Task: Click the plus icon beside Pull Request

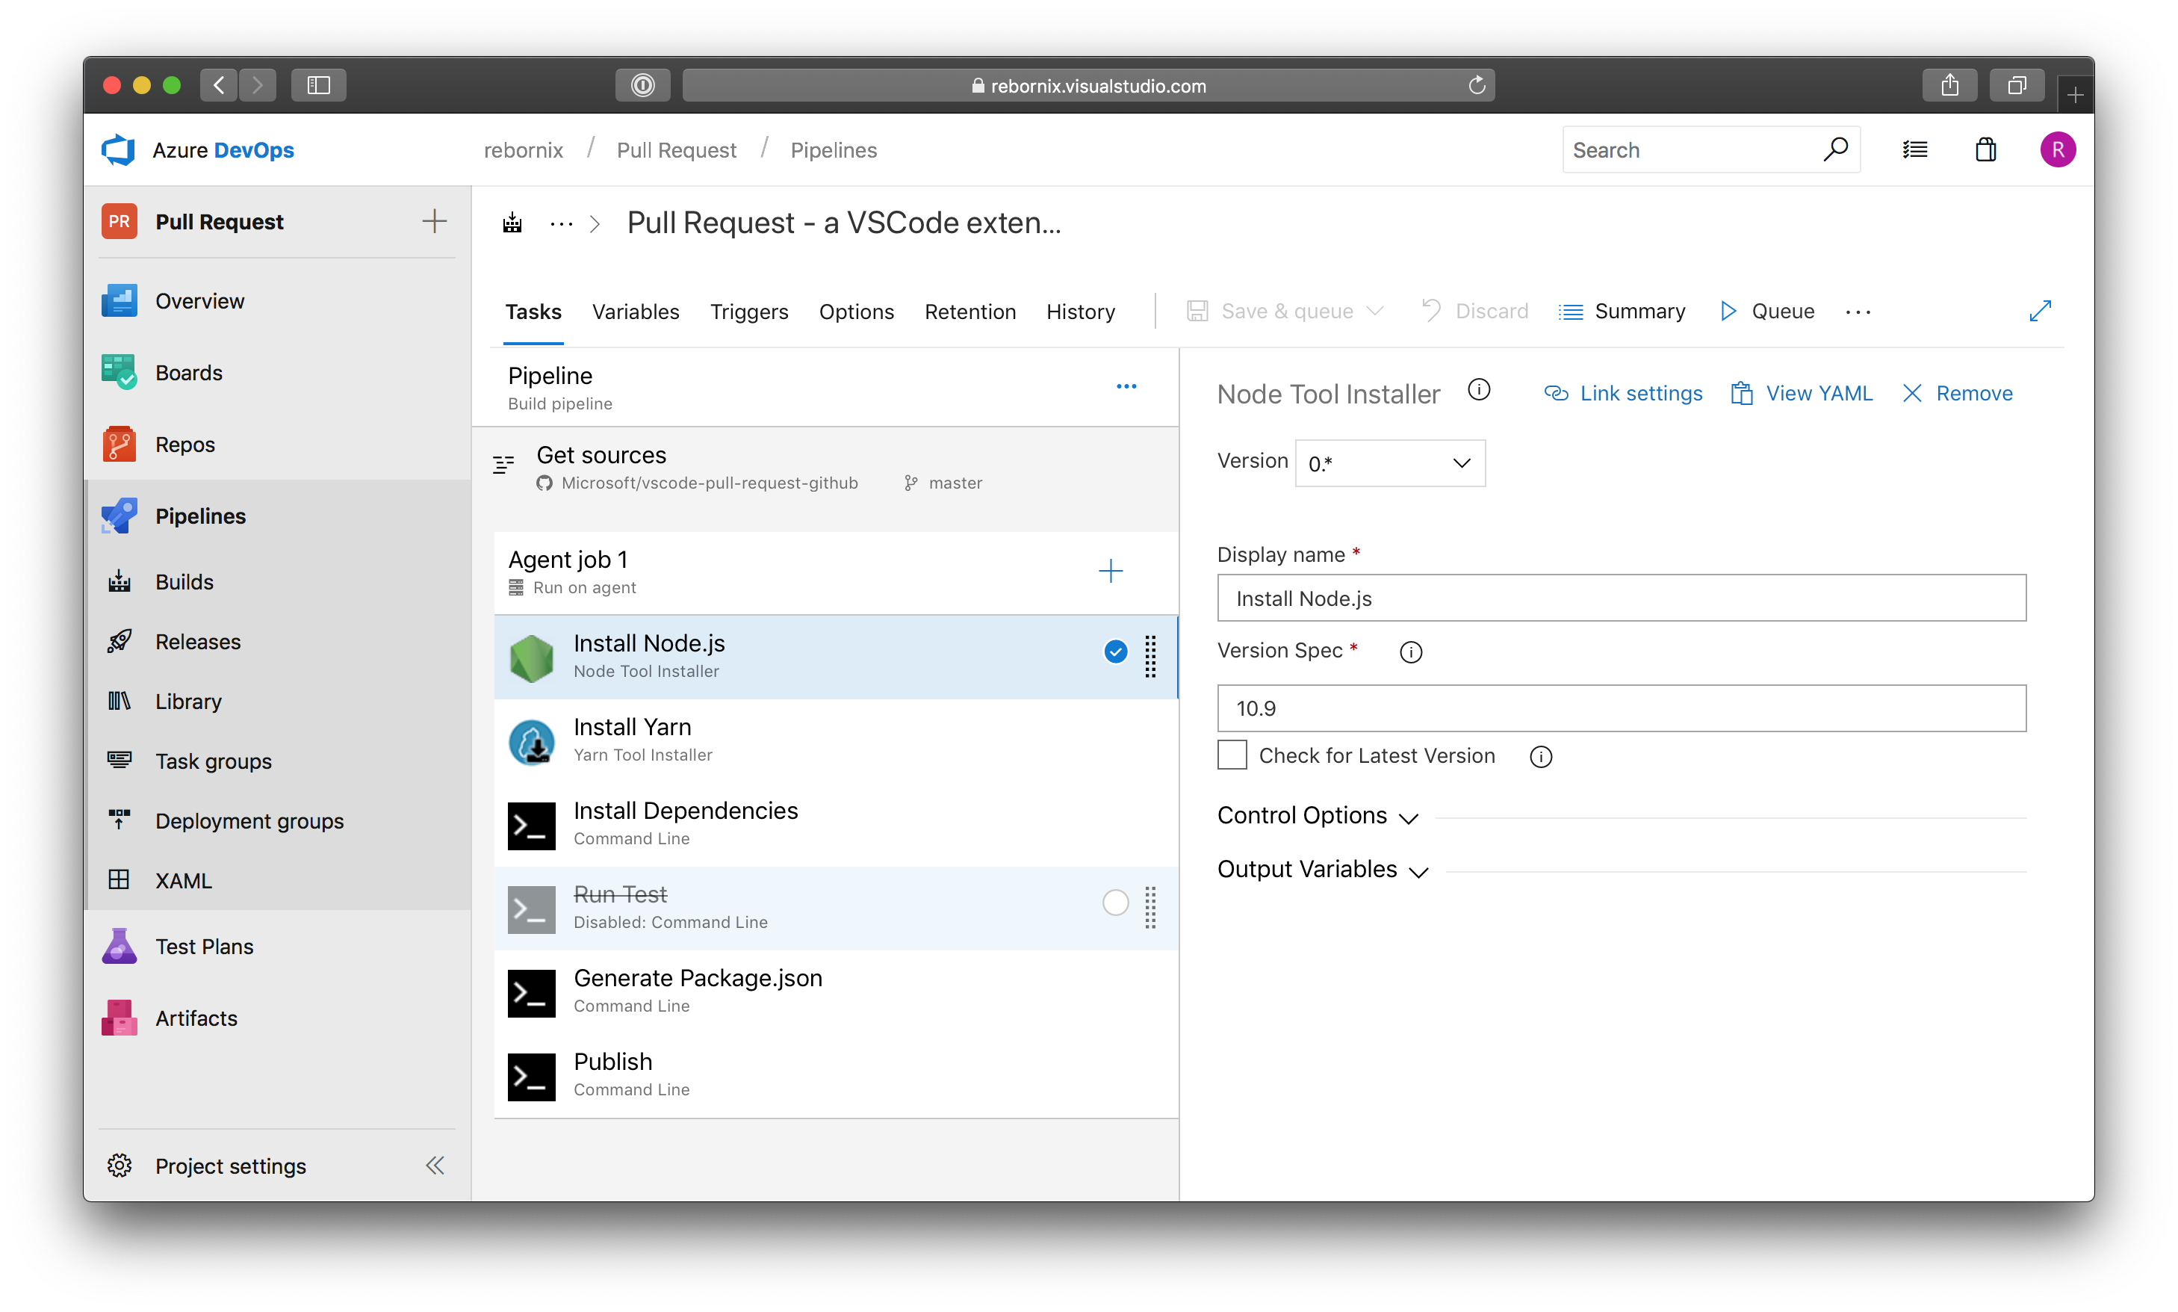Action: 434,221
